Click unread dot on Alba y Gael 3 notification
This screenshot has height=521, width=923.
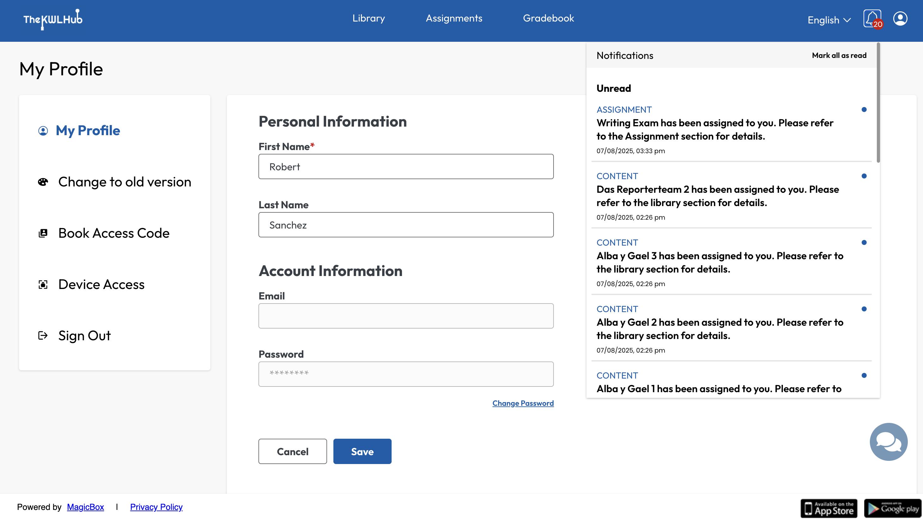coord(864,242)
